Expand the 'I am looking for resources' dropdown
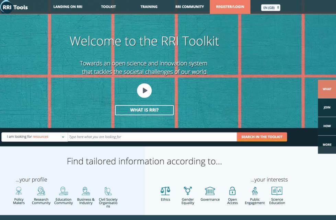Viewport: 336px width, 220px height. 35,137
